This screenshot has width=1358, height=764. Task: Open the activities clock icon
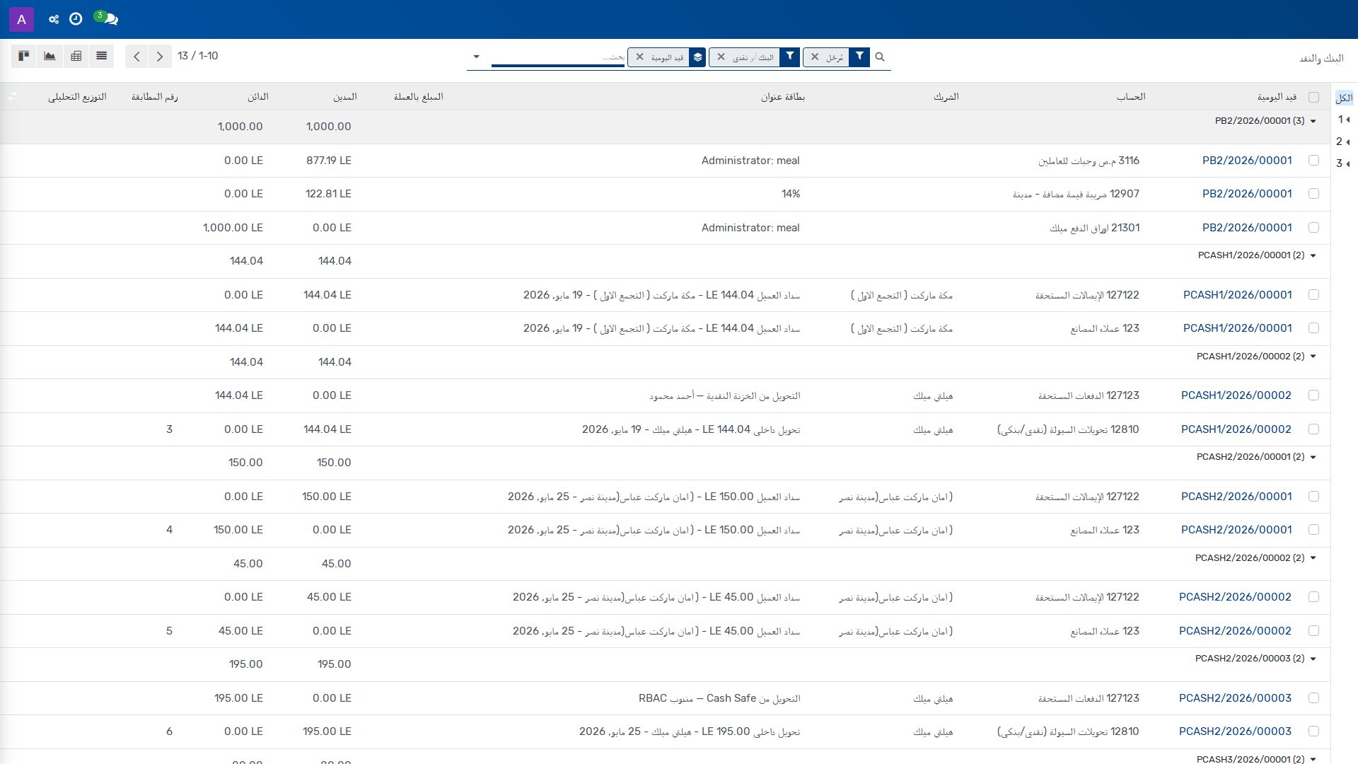click(x=76, y=19)
